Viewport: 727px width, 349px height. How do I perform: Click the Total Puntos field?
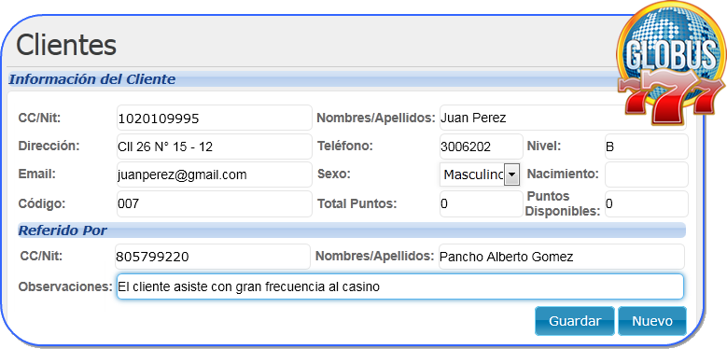pyautogui.click(x=481, y=203)
